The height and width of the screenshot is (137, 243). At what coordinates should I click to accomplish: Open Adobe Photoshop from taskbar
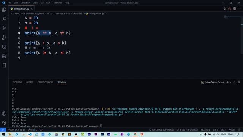pos(102,134)
